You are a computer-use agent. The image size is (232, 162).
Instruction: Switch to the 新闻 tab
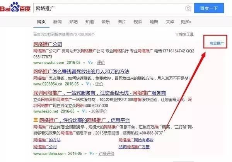pyautogui.click(x=57, y=22)
